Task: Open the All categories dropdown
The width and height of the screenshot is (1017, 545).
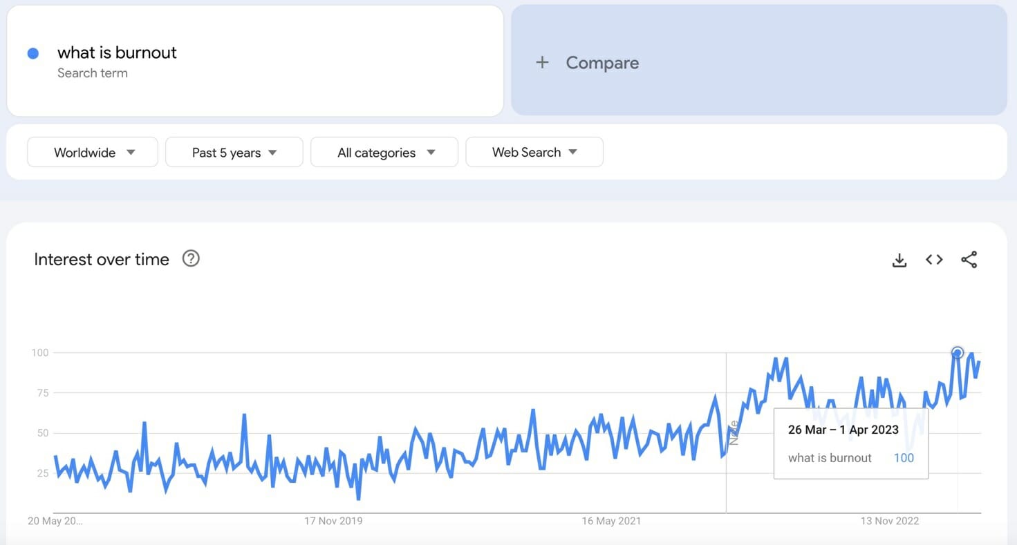Action: (384, 153)
